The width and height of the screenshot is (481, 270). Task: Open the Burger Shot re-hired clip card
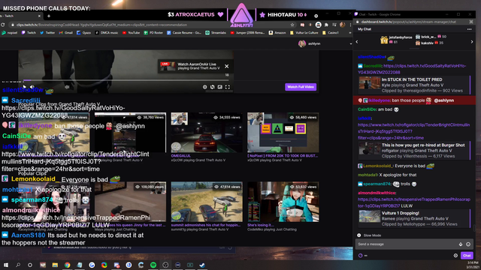click(414, 151)
